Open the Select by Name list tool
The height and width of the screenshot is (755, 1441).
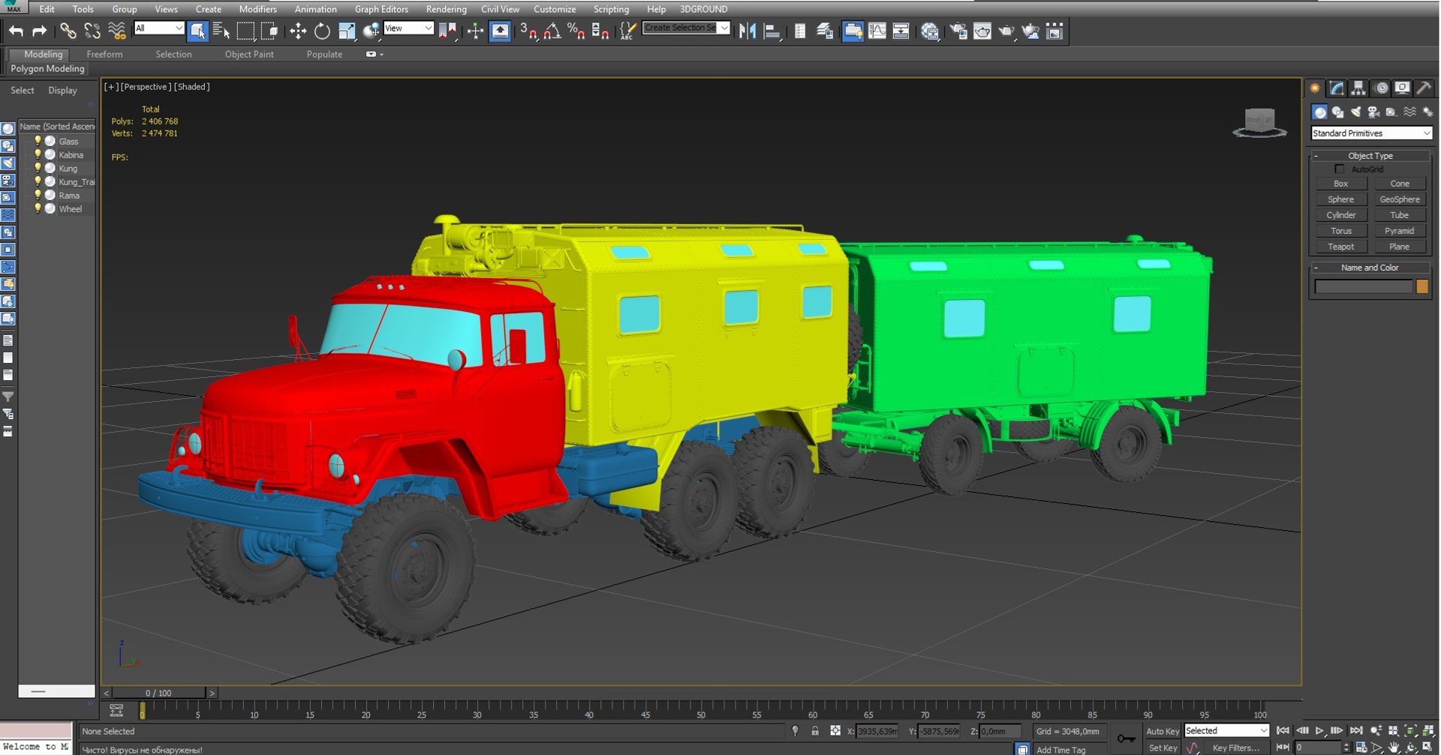pos(221,31)
